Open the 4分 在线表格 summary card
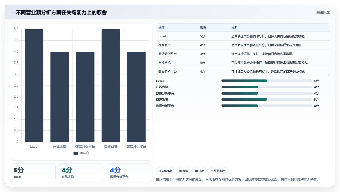340x192 pixels. coord(81,173)
